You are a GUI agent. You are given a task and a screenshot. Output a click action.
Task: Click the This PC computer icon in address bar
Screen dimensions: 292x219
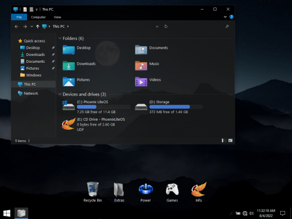point(44,27)
